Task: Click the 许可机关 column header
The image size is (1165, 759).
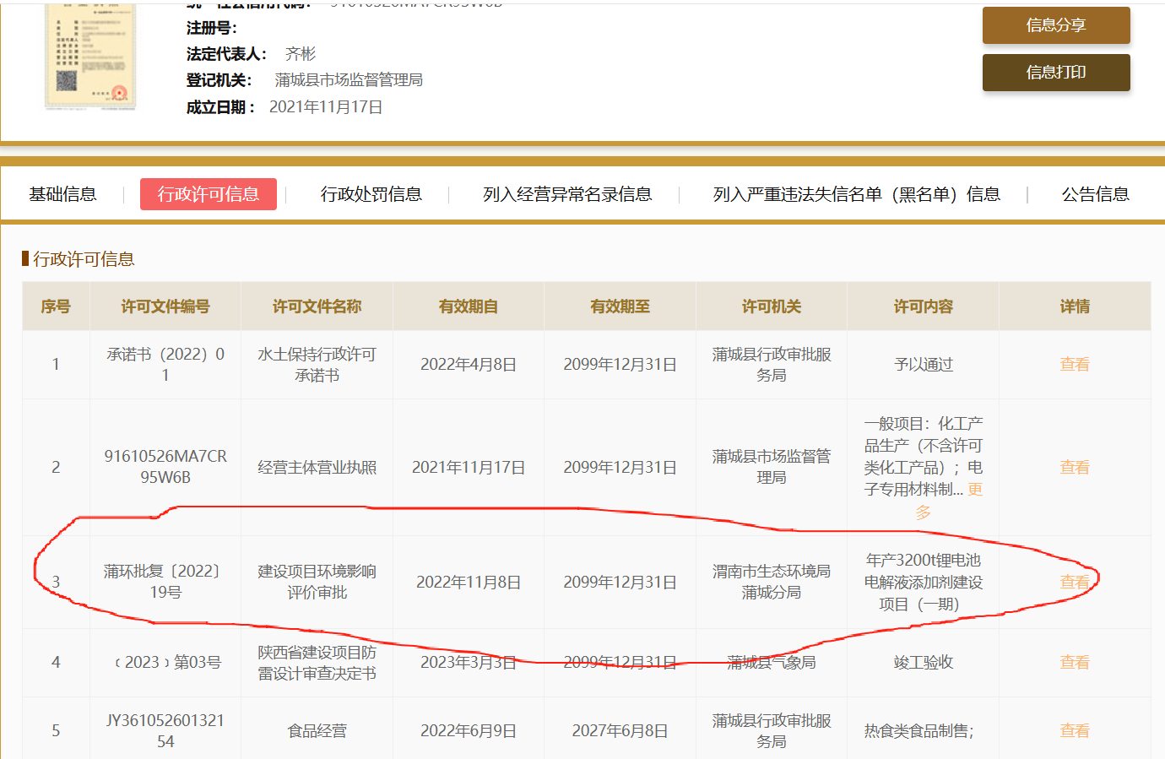Action: point(772,306)
